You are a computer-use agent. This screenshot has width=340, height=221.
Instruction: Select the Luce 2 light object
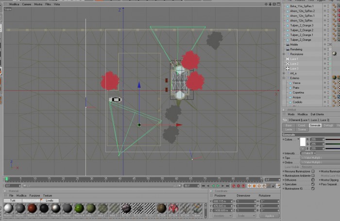pyautogui.click(x=294, y=63)
